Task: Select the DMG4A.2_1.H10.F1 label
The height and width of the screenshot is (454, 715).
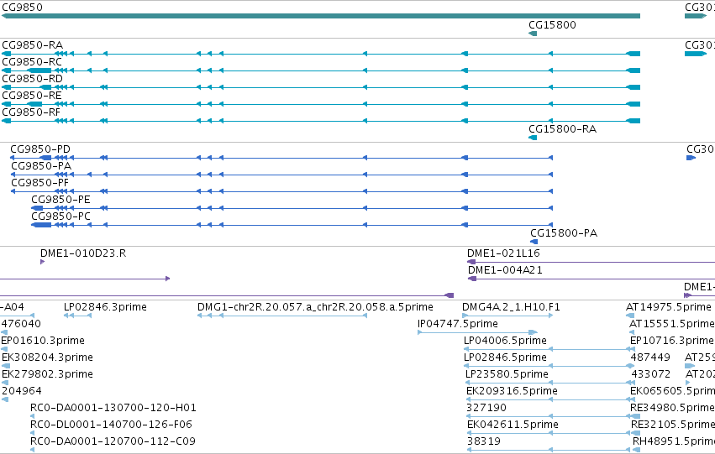Action: tap(511, 307)
